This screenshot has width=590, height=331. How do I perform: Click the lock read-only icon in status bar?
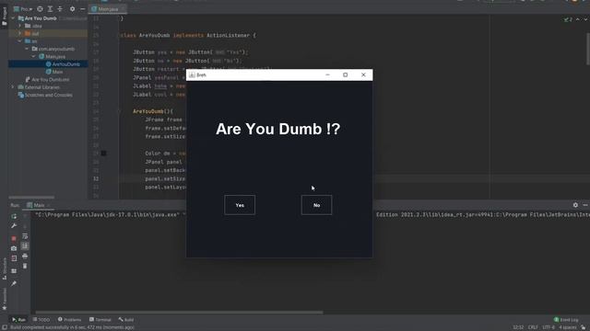[x=584, y=327]
